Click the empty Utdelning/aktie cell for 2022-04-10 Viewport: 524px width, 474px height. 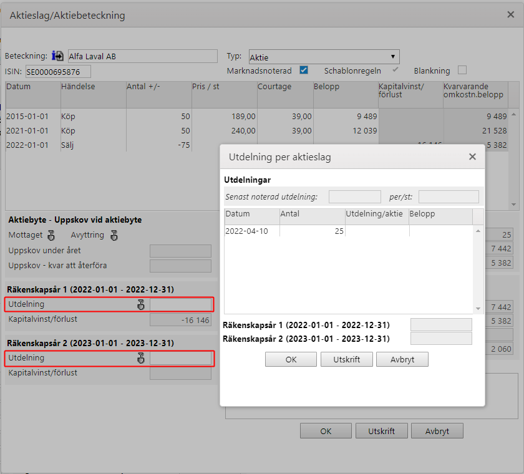377,231
